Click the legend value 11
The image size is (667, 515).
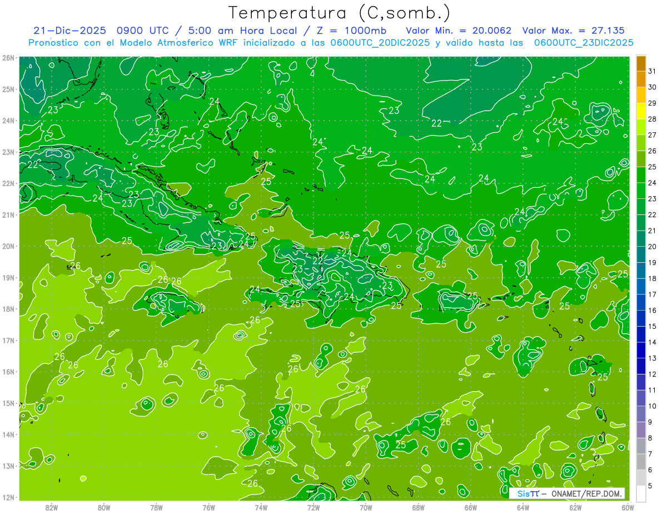653,390
